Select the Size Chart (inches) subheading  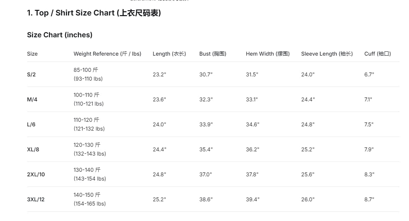click(60, 35)
